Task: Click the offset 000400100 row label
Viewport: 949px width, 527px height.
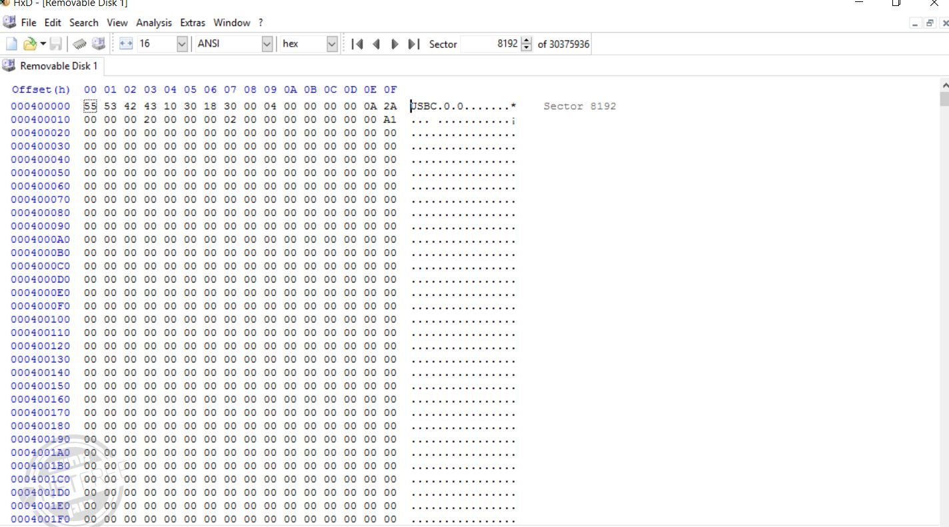Action: pos(41,320)
